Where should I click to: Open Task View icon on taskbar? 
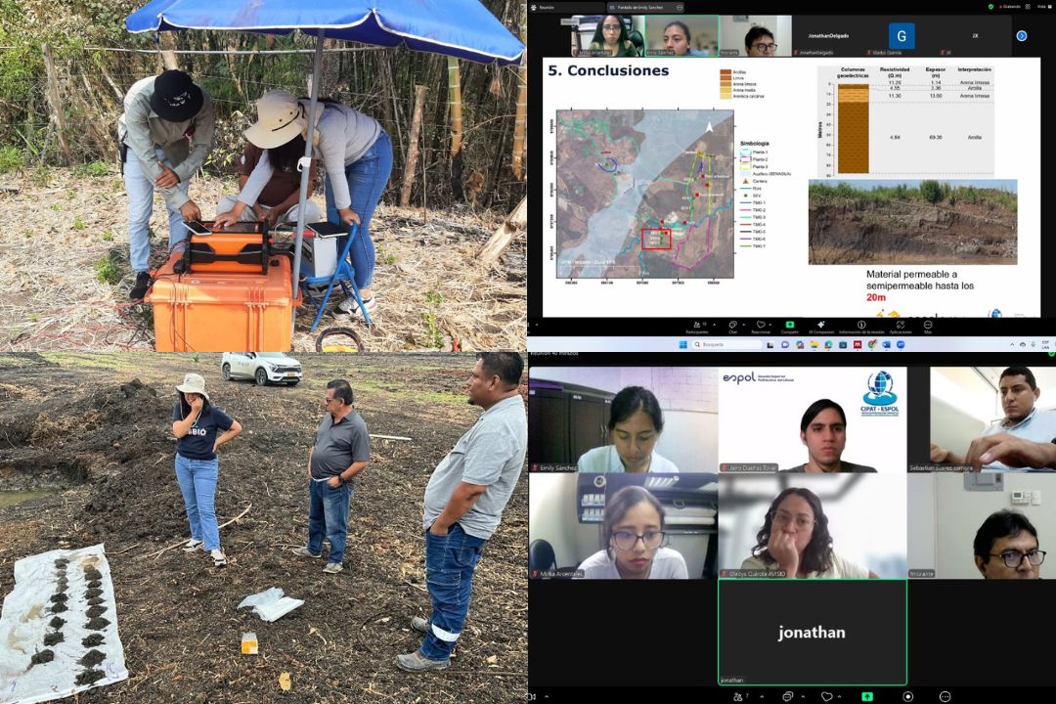[770, 345]
